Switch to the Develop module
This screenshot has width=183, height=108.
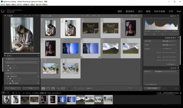click(130, 11)
